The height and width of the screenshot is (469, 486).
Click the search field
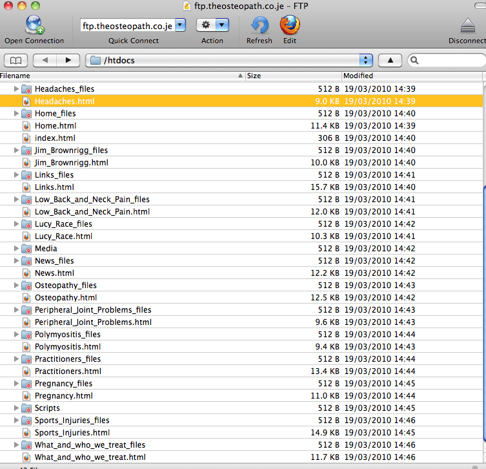(x=447, y=60)
